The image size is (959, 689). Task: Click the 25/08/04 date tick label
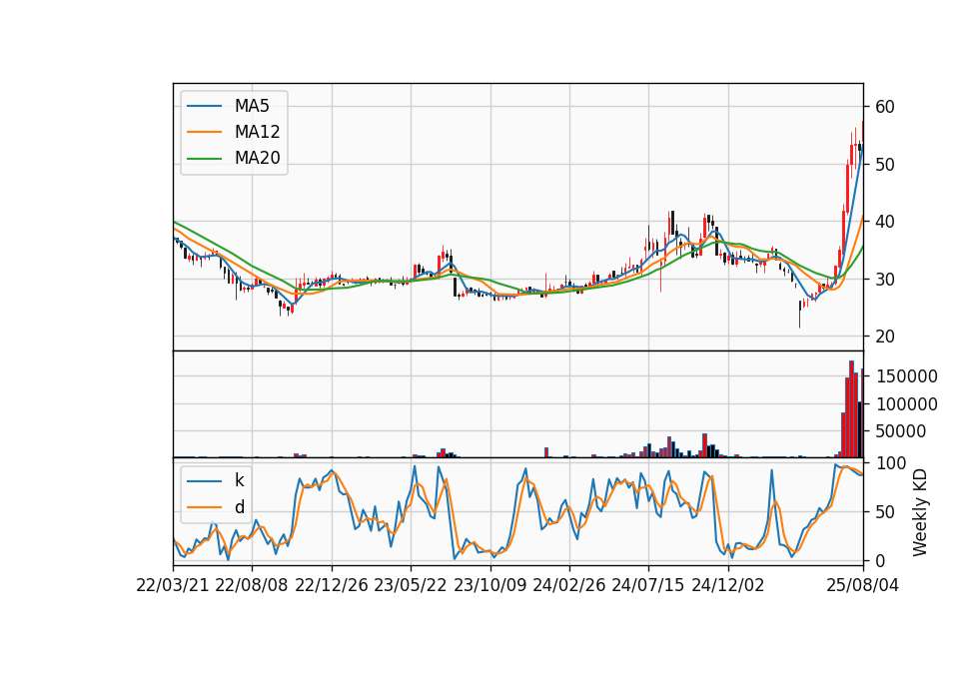[x=863, y=585]
